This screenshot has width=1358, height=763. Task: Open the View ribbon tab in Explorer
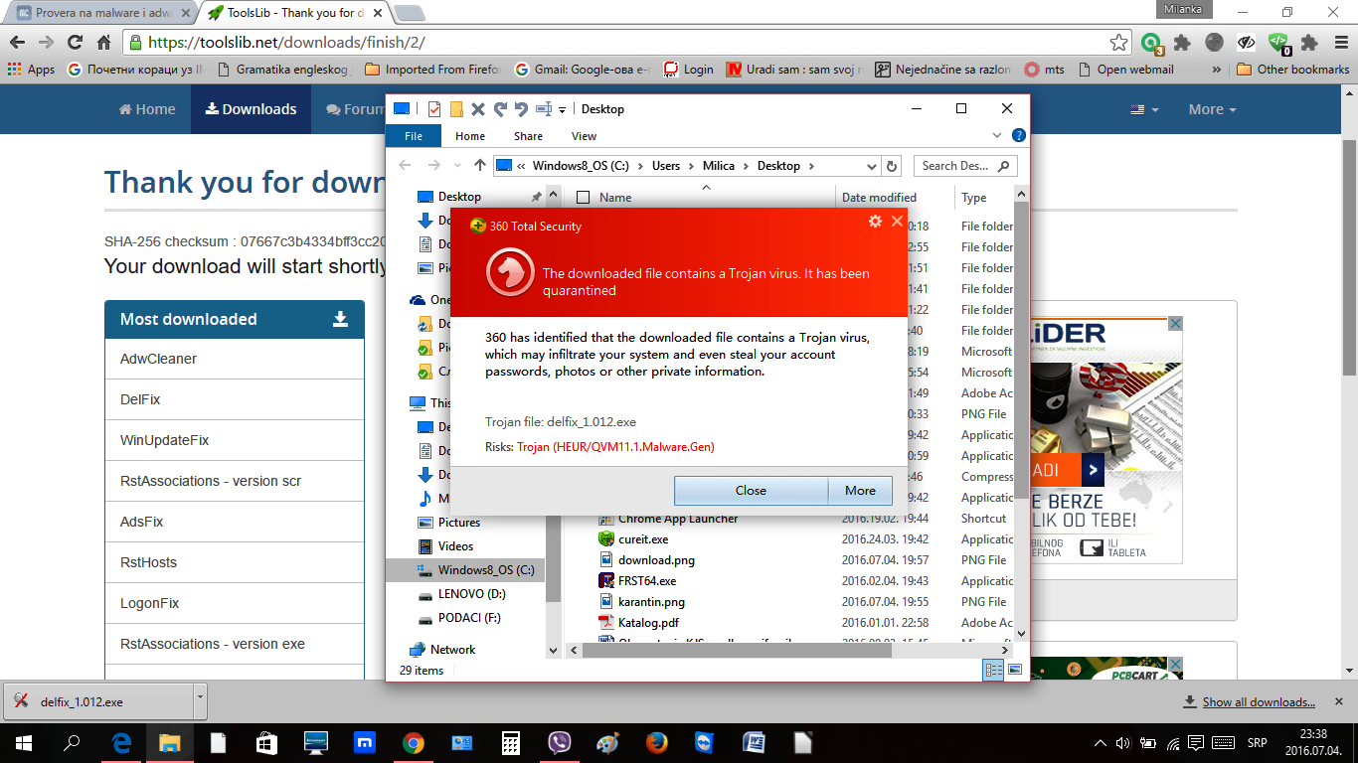(x=584, y=136)
